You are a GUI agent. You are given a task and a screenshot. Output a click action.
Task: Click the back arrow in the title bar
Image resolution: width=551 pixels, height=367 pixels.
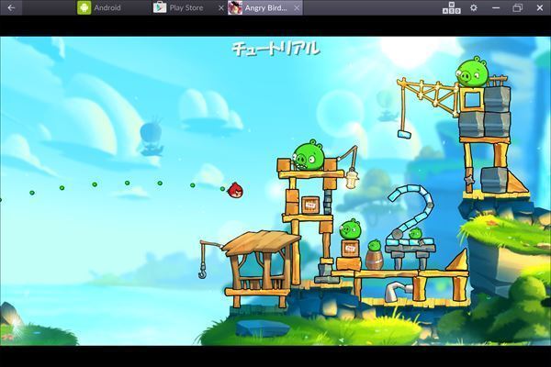(11, 7)
